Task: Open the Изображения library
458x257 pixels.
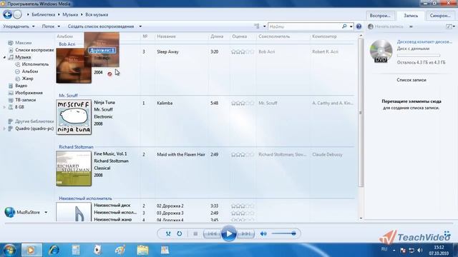Action: (x=29, y=93)
